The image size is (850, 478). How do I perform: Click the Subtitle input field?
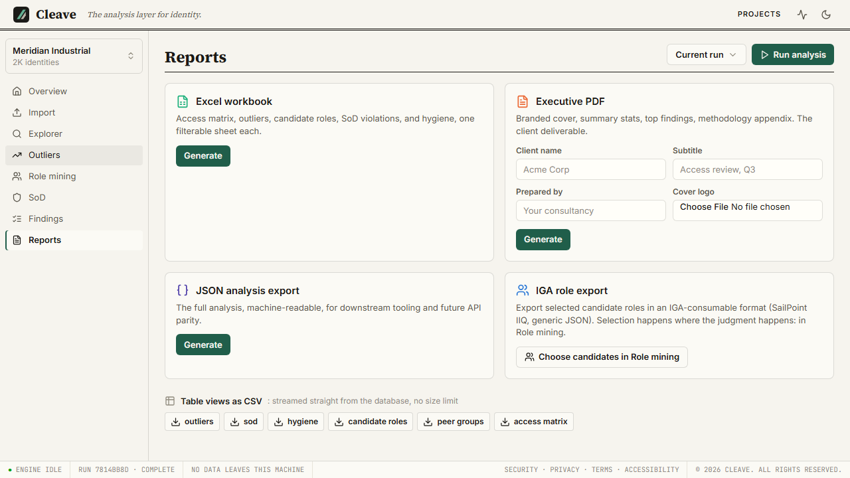pyautogui.click(x=748, y=169)
